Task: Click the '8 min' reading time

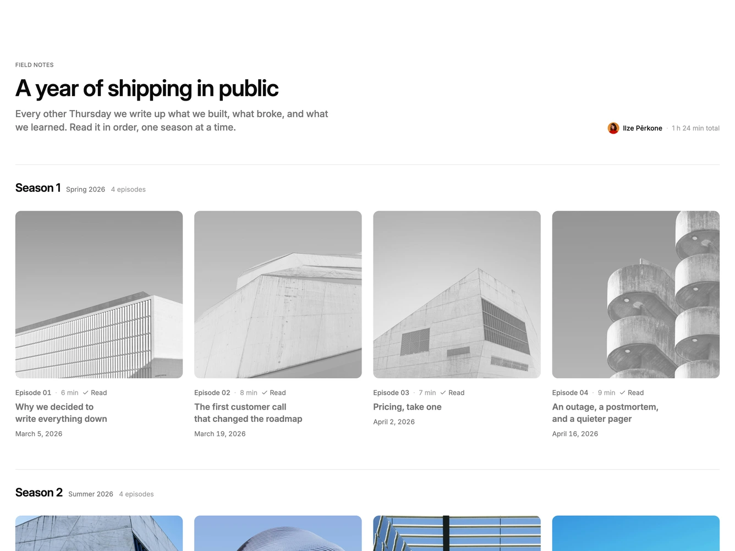Action: coord(249,393)
